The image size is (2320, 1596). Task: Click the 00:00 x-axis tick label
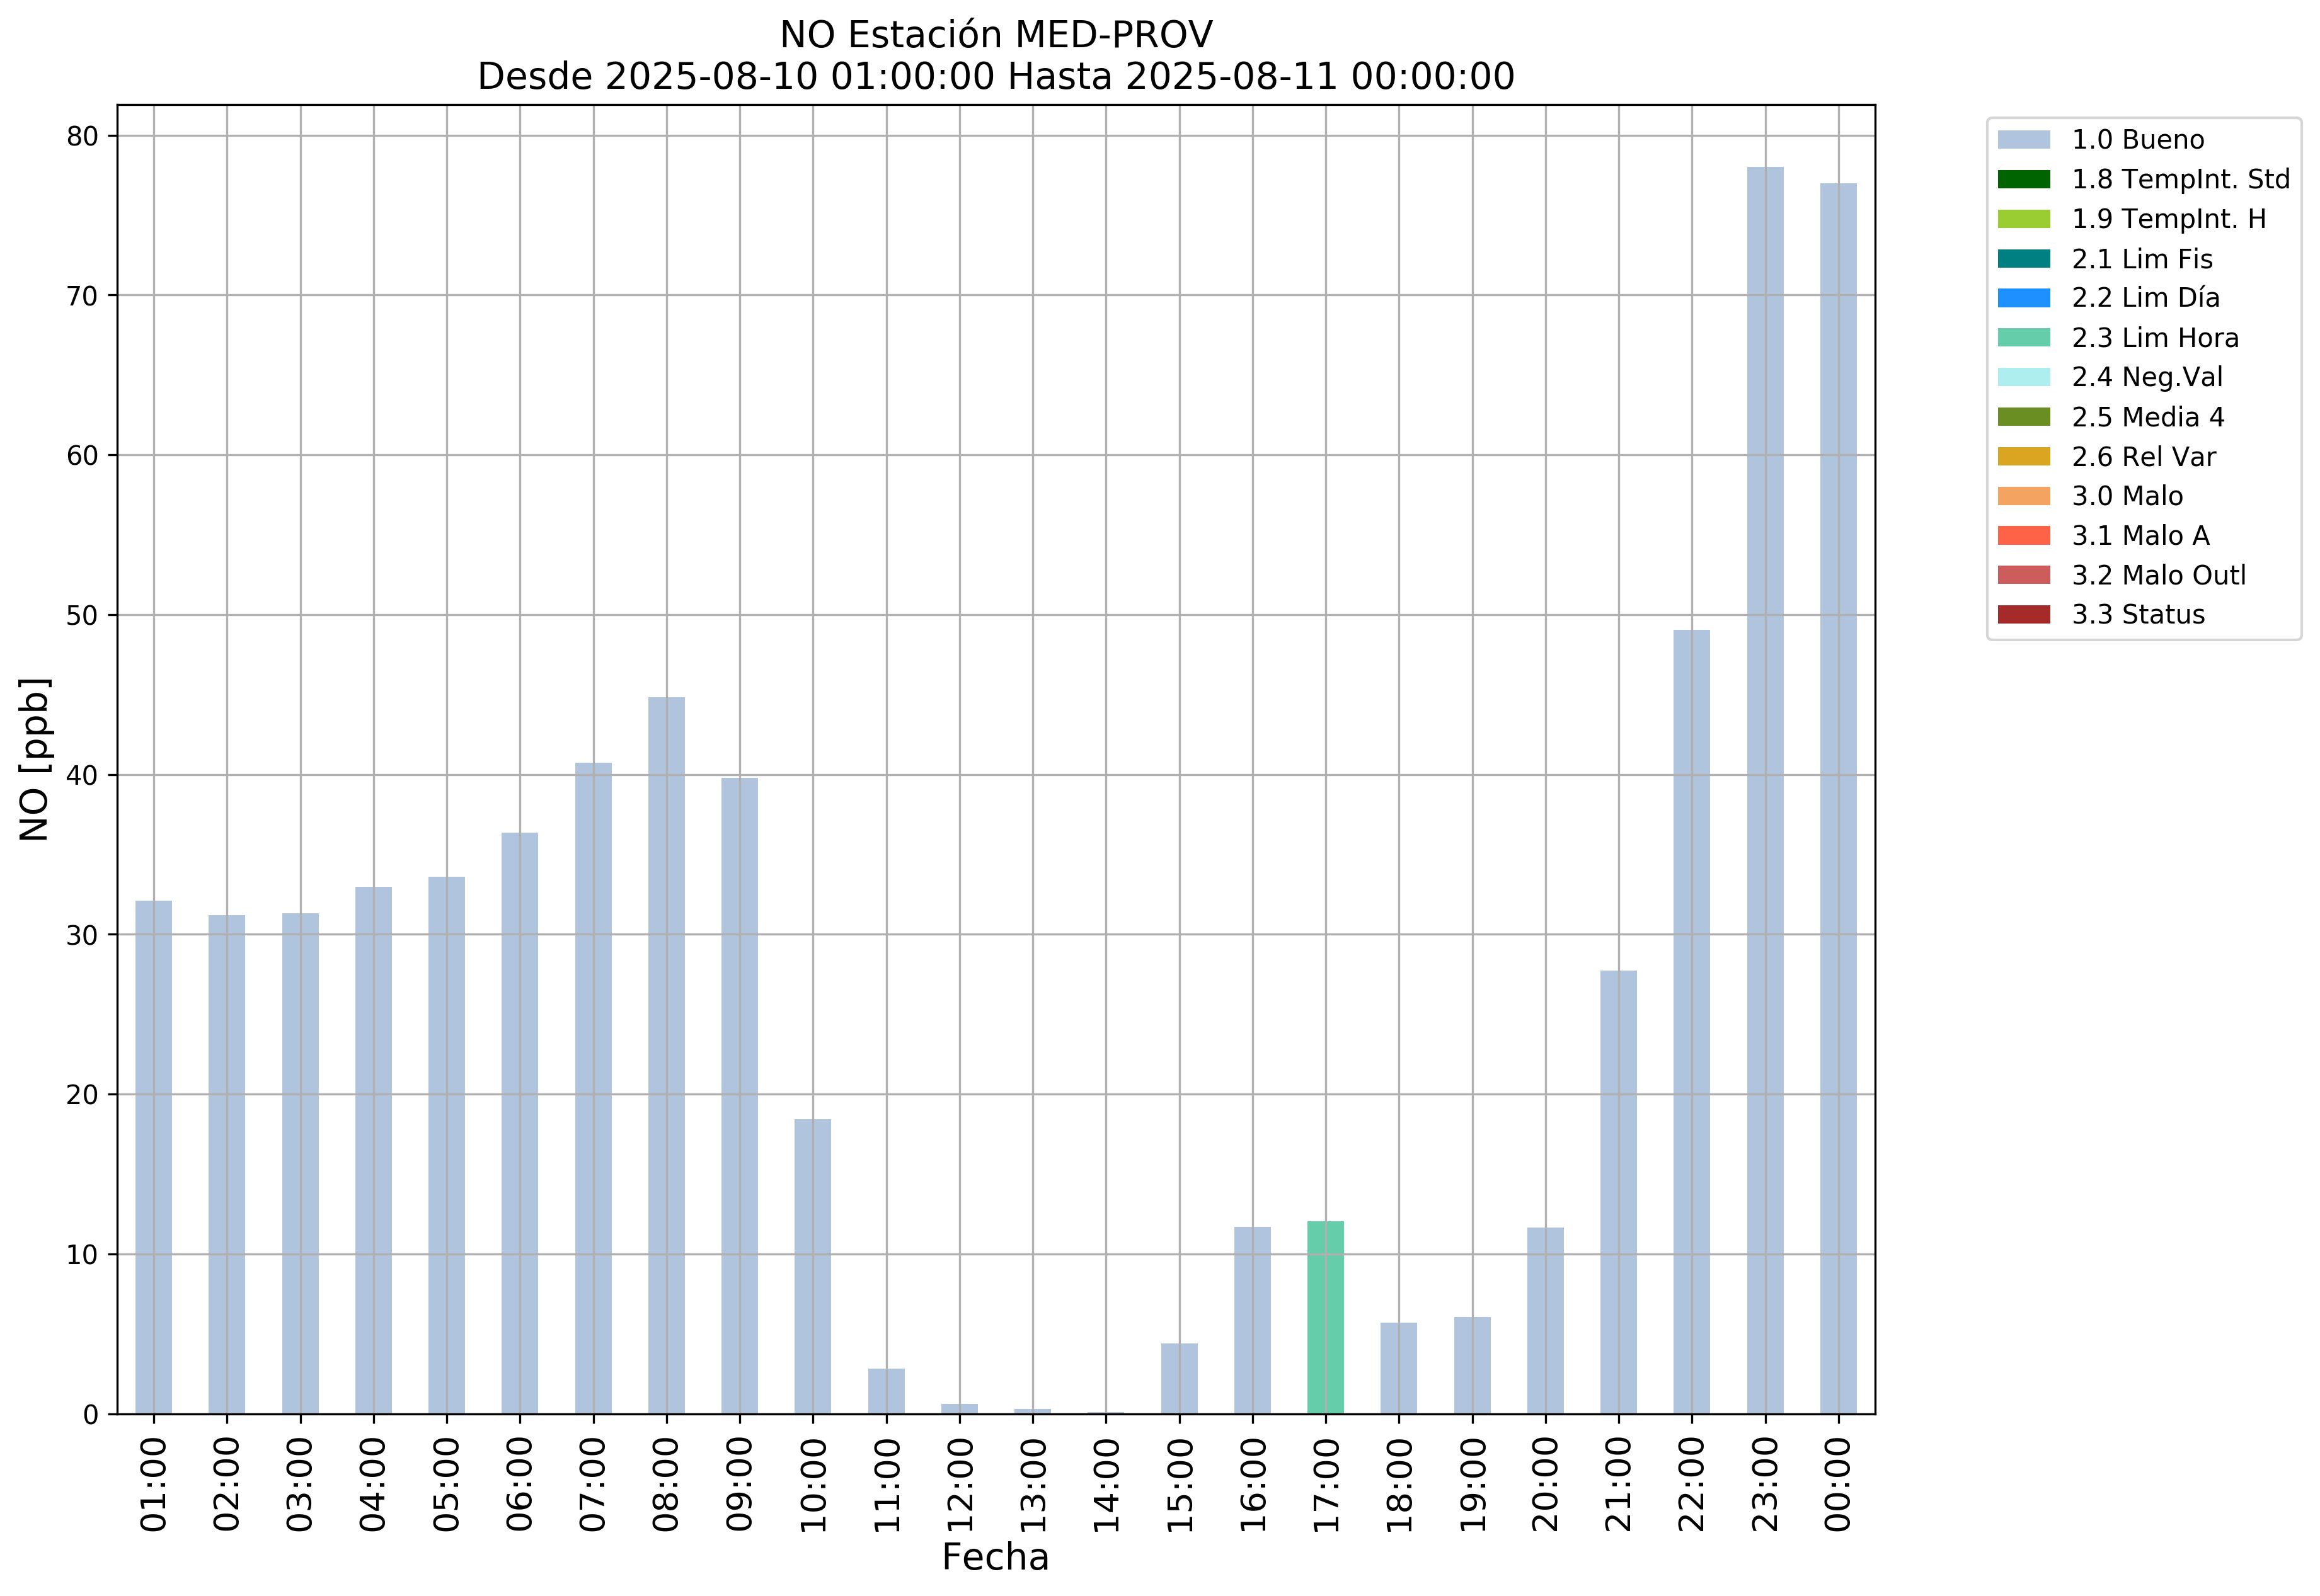1838,1484
